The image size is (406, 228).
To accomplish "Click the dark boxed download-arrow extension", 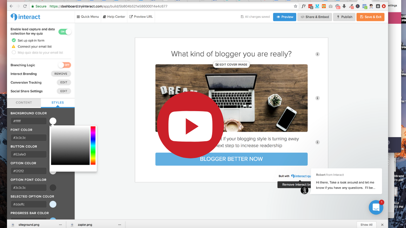I will coord(378,6).
